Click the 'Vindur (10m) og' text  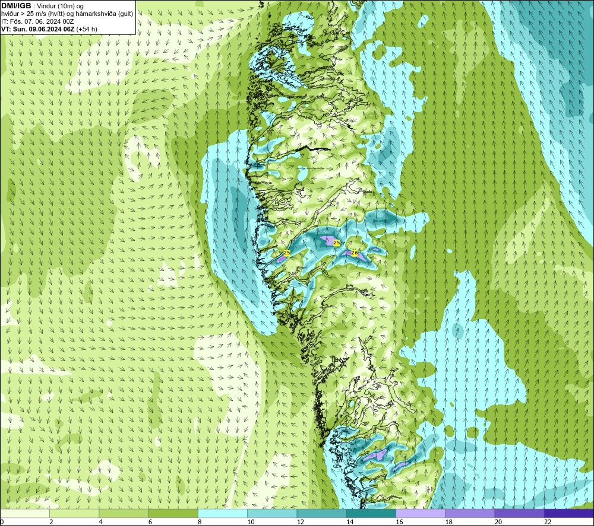pyautogui.click(x=61, y=7)
